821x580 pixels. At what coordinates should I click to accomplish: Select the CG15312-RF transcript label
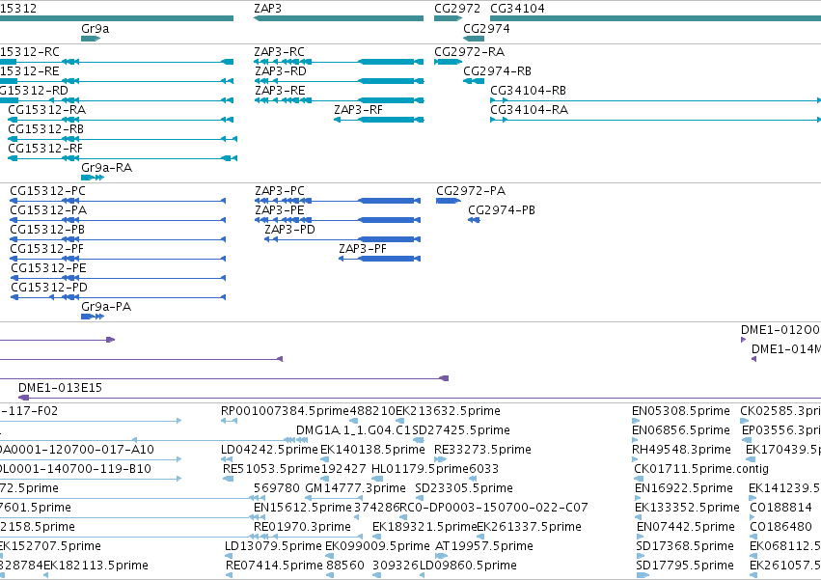tap(45, 149)
